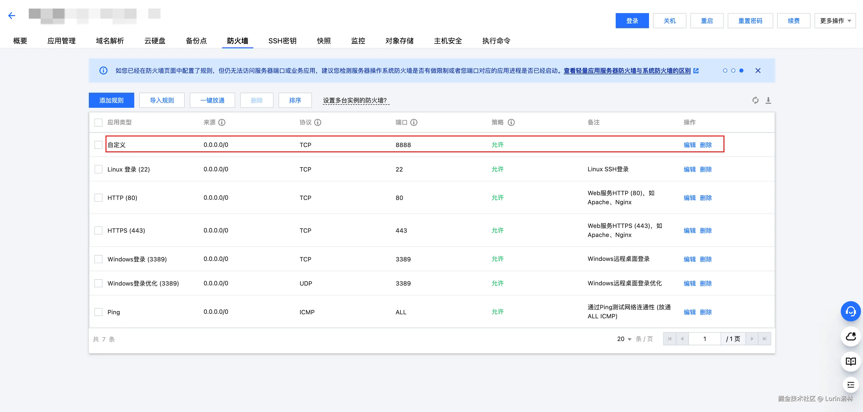The image size is (863, 412).
Task: Tick the checkbox for the Ping rule
Action: [98, 312]
